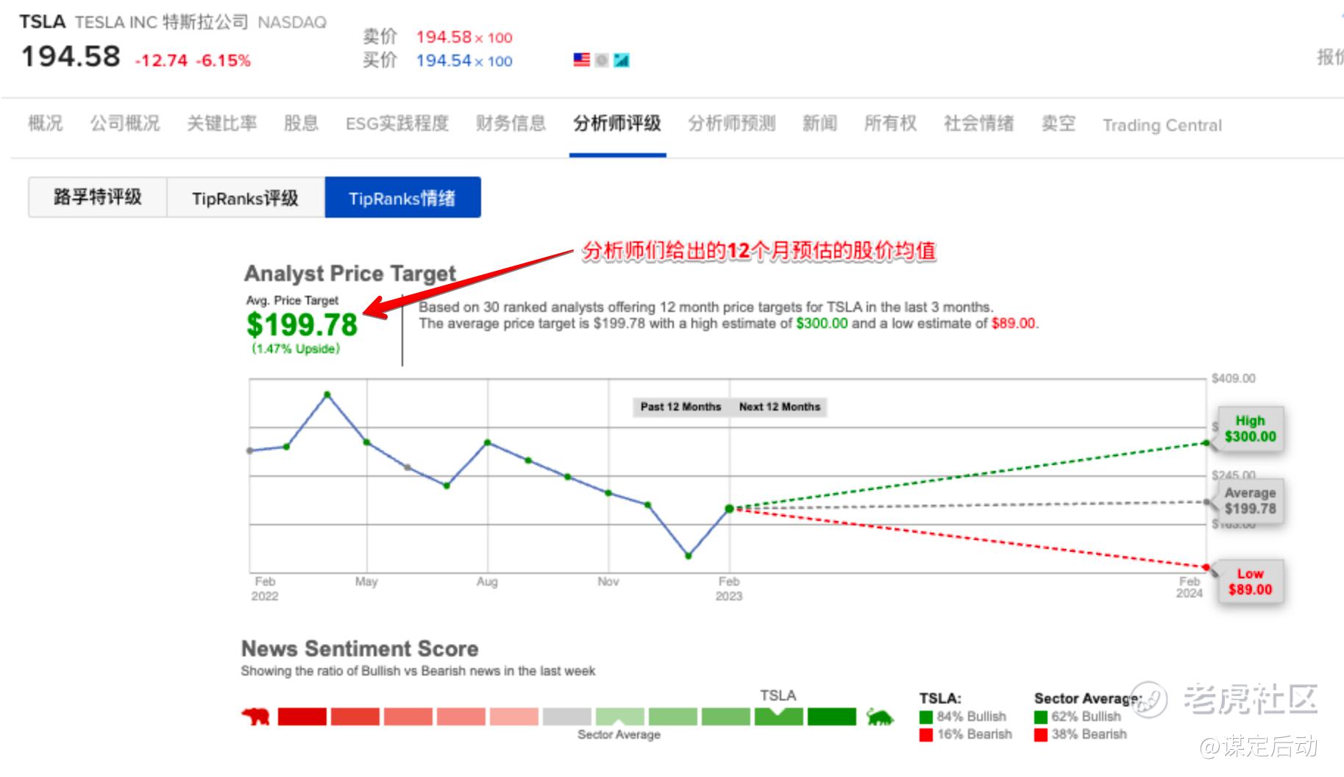Click the $89.00 low estimate in description
The image size is (1344, 777).
tap(1013, 324)
